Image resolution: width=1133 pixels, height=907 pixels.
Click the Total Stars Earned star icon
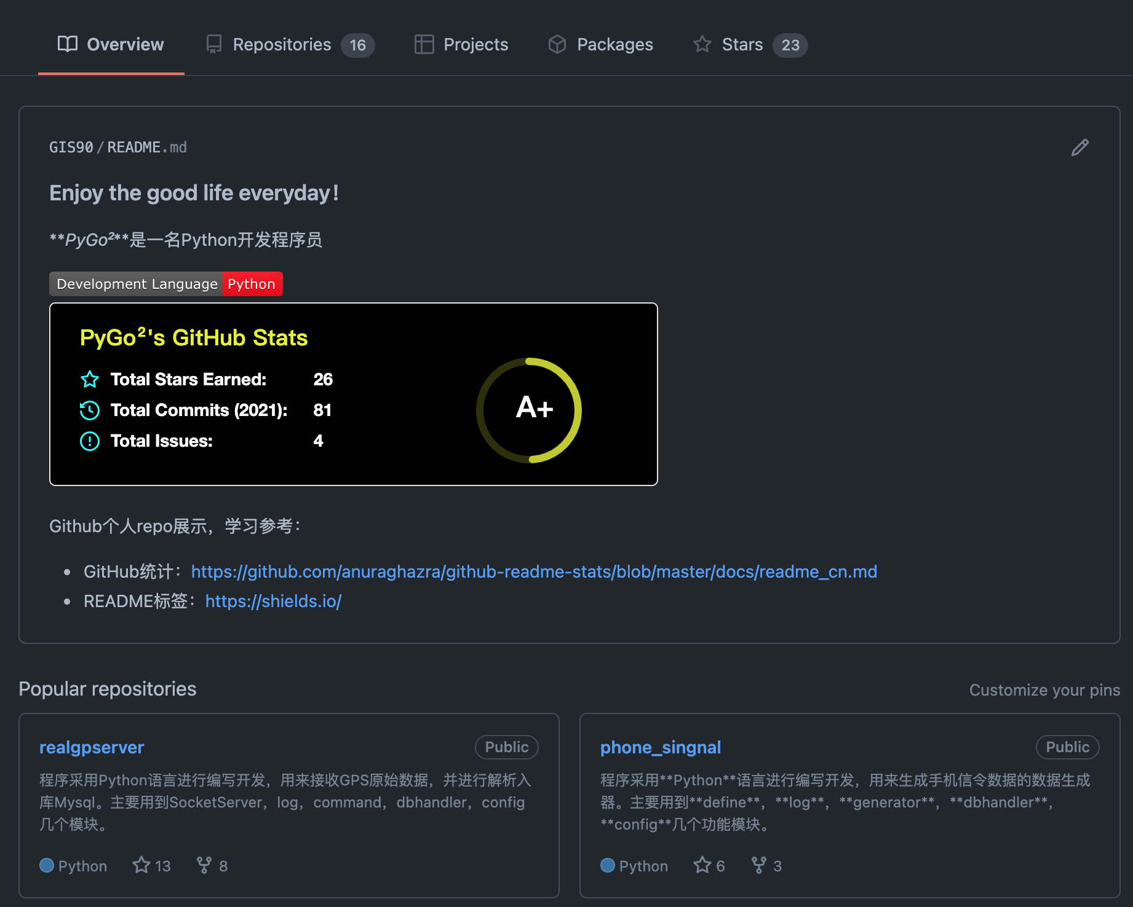click(90, 380)
